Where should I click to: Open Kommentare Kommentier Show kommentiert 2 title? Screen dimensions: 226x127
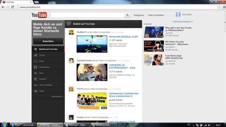point(124,95)
